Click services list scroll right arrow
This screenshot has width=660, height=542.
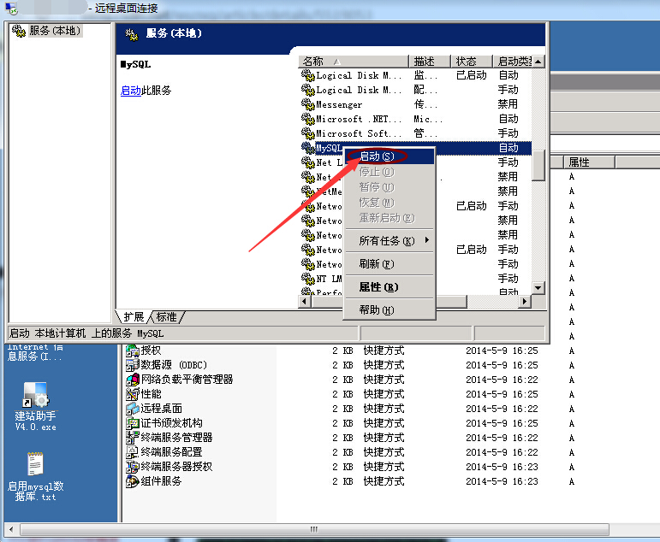[525, 302]
